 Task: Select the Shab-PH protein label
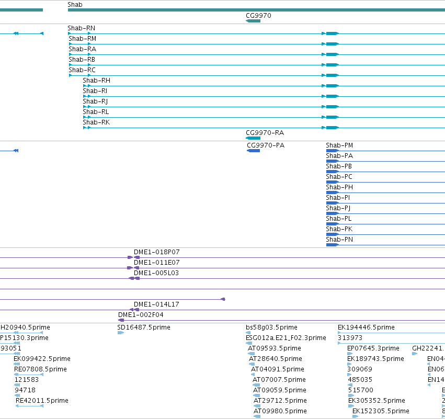[x=339, y=187]
